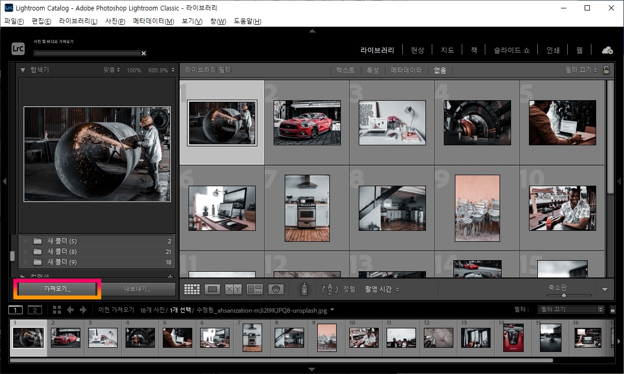Expand right panel with edge handle
This screenshot has width=624, height=374.
[x=619, y=181]
